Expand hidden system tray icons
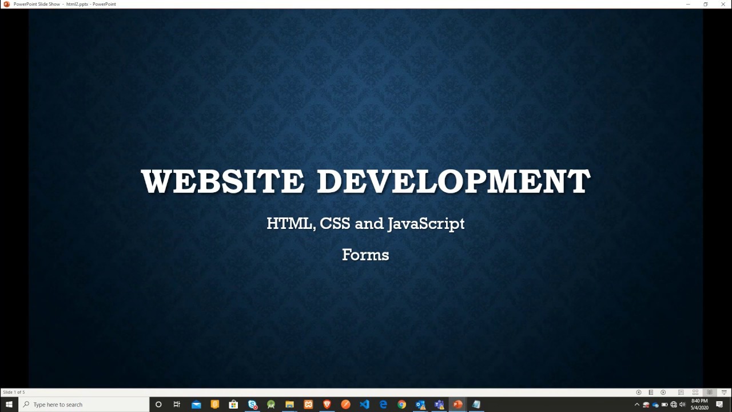The height and width of the screenshot is (412, 732). (637, 405)
